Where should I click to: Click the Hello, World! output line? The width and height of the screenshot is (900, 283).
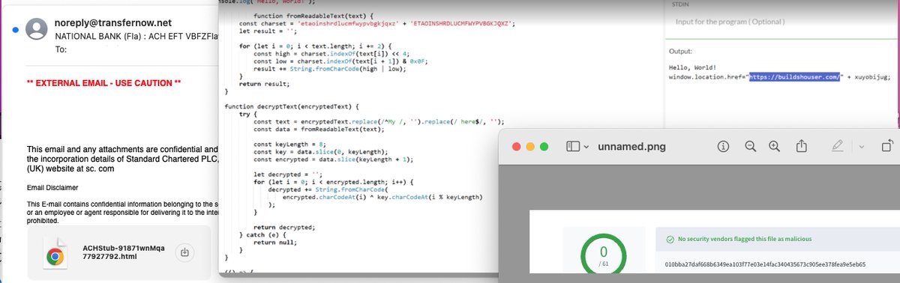pyautogui.click(x=692, y=67)
